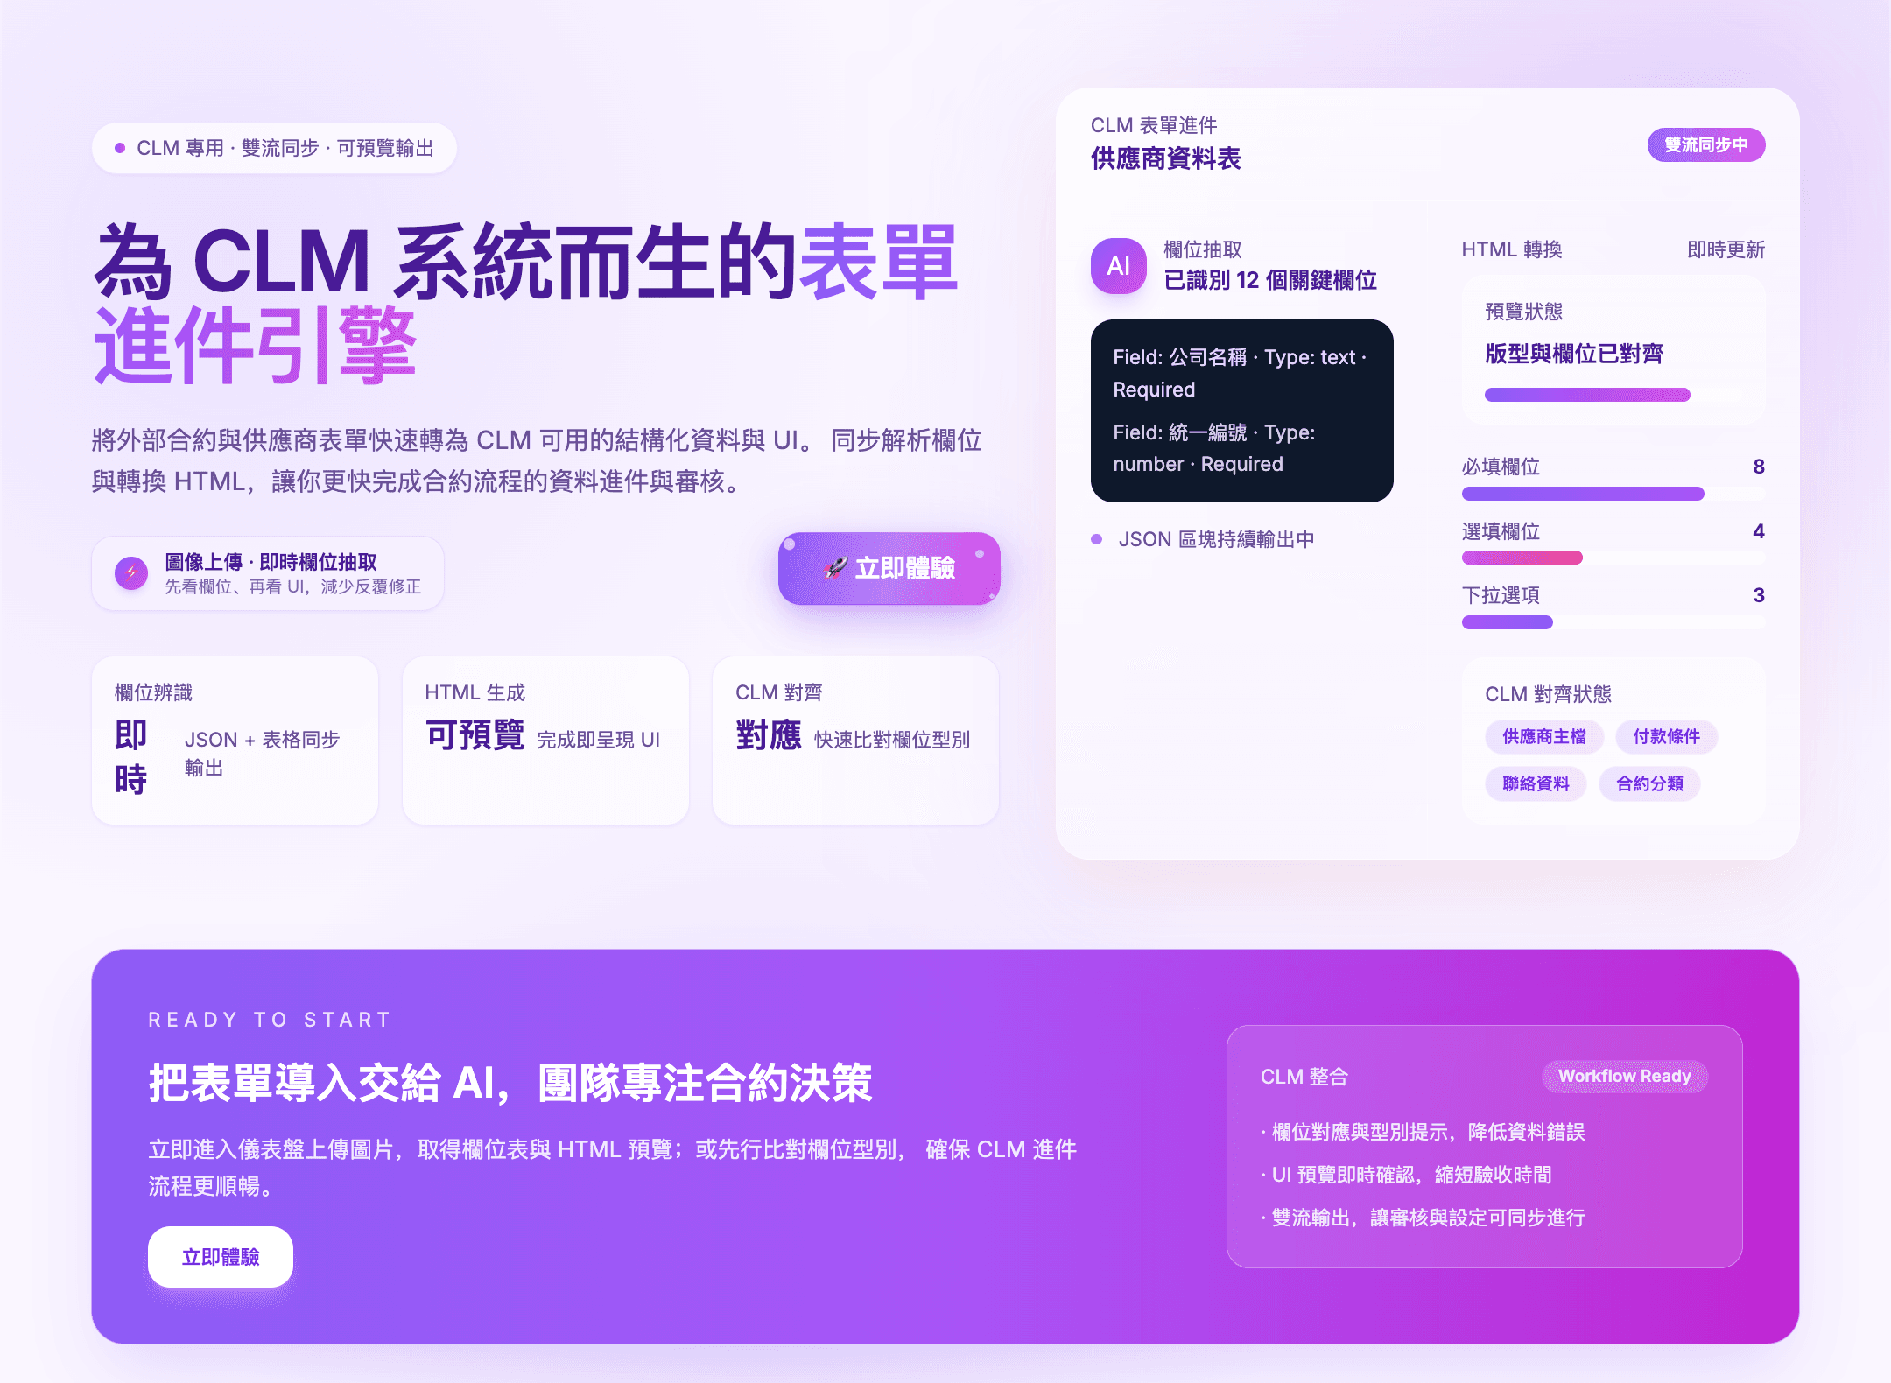
Task: Click the dark field output code block
Action: (1241, 411)
